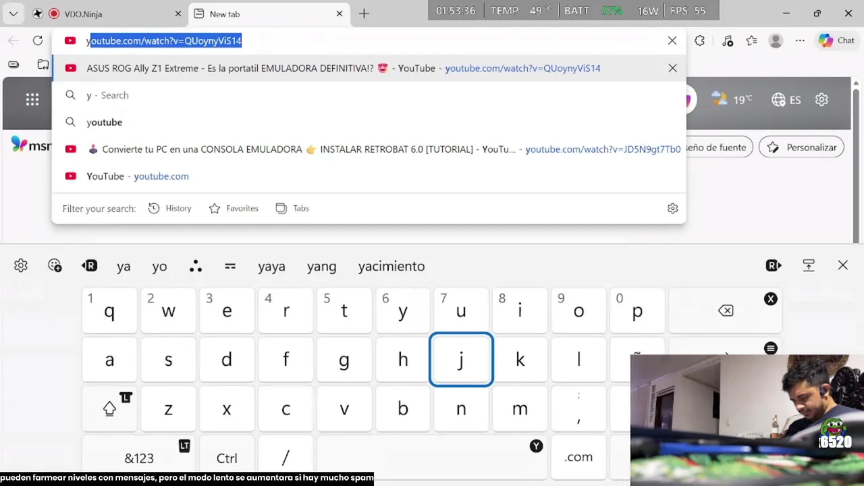Choose the equals sign suggestion

[230, 266]
